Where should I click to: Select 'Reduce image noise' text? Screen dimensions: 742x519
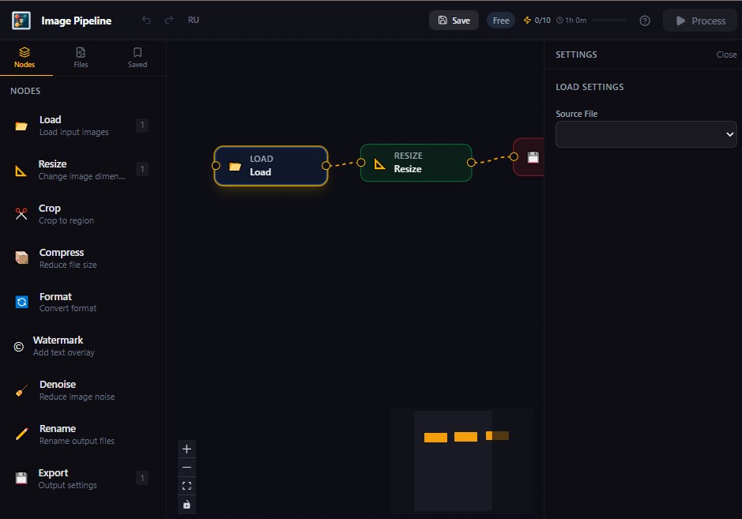coord(77,397)
